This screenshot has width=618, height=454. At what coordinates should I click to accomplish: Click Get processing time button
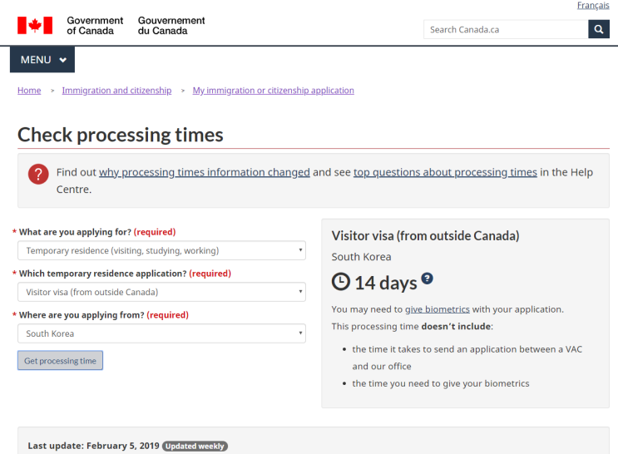coord(60,361)
